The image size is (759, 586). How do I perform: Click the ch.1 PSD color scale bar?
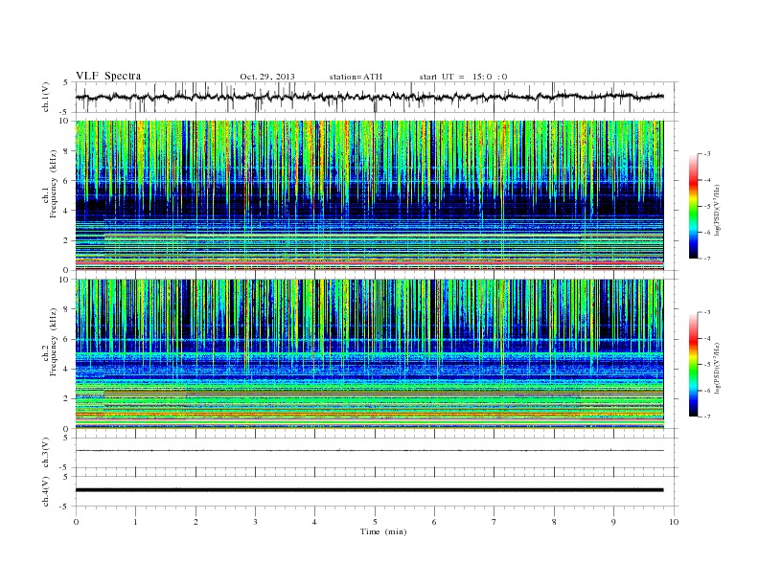coord(694,207)
